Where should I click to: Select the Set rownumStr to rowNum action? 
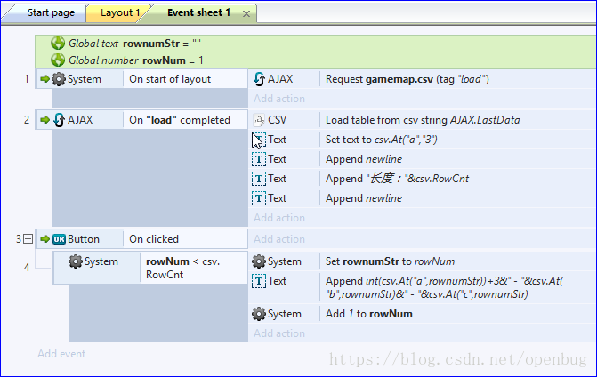click(391, 261)
